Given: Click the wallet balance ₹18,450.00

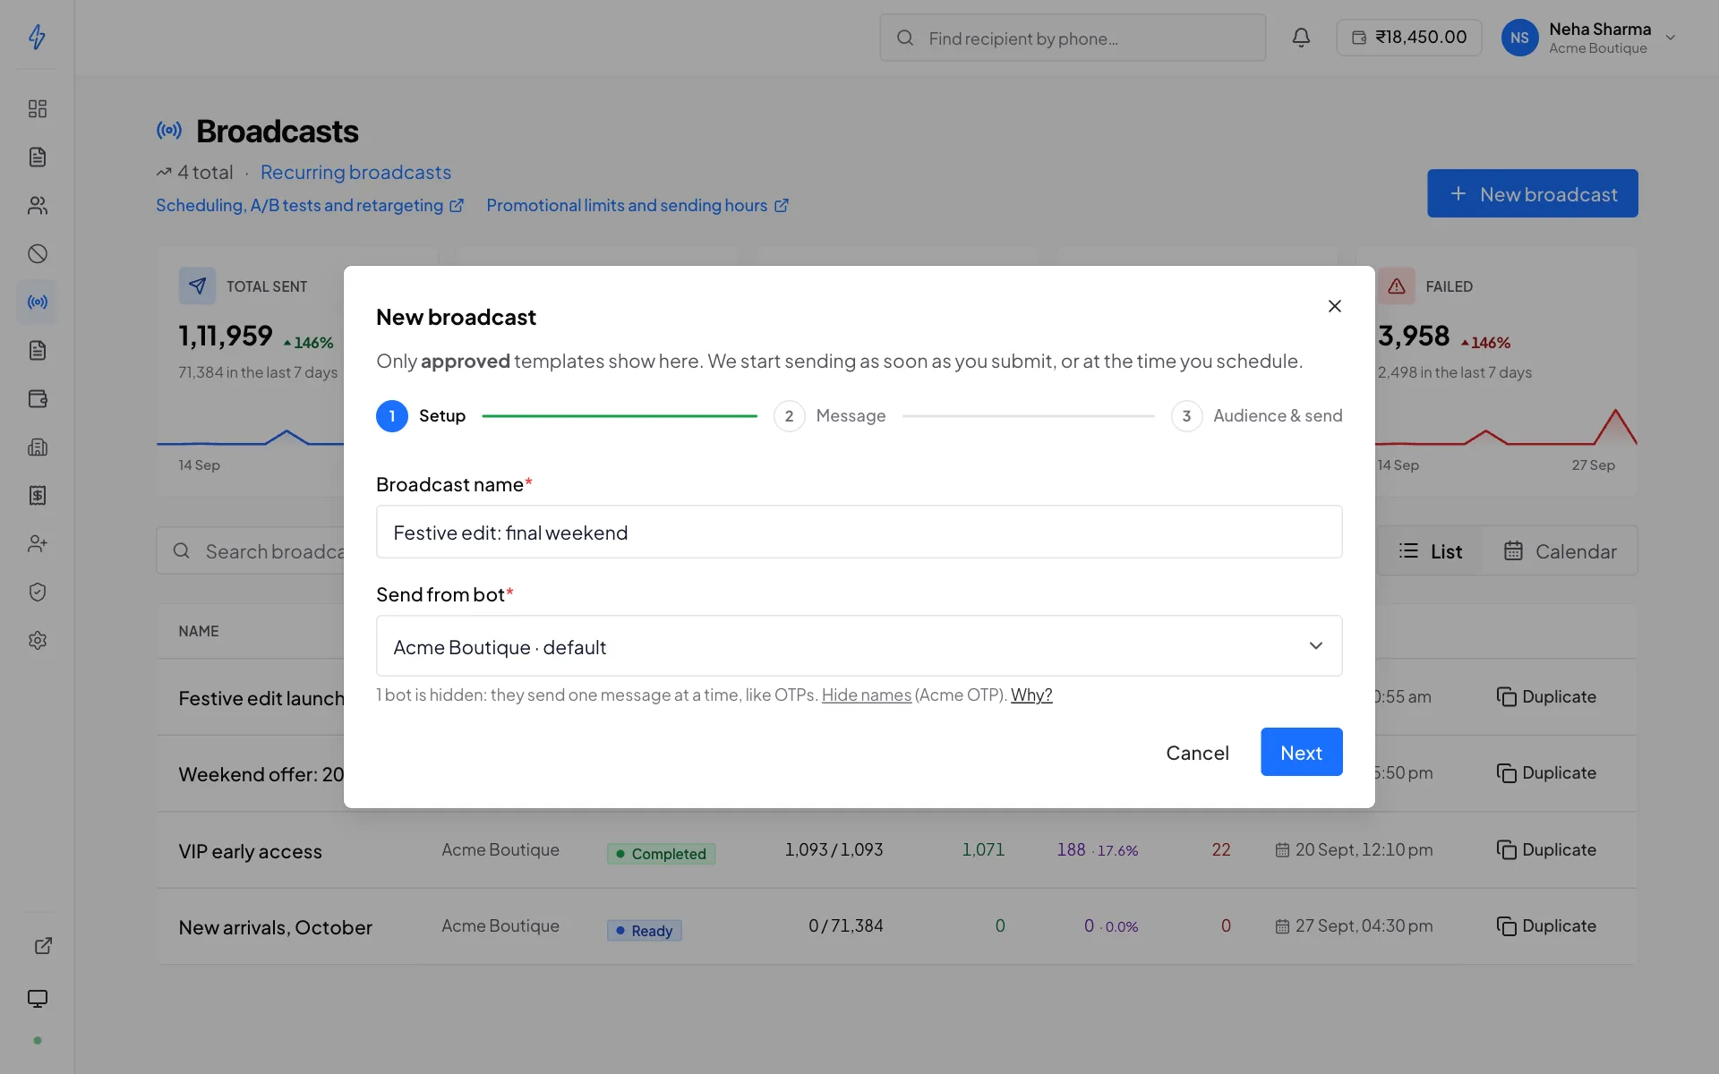Looking at the screenshot, I should (1408, 38).
